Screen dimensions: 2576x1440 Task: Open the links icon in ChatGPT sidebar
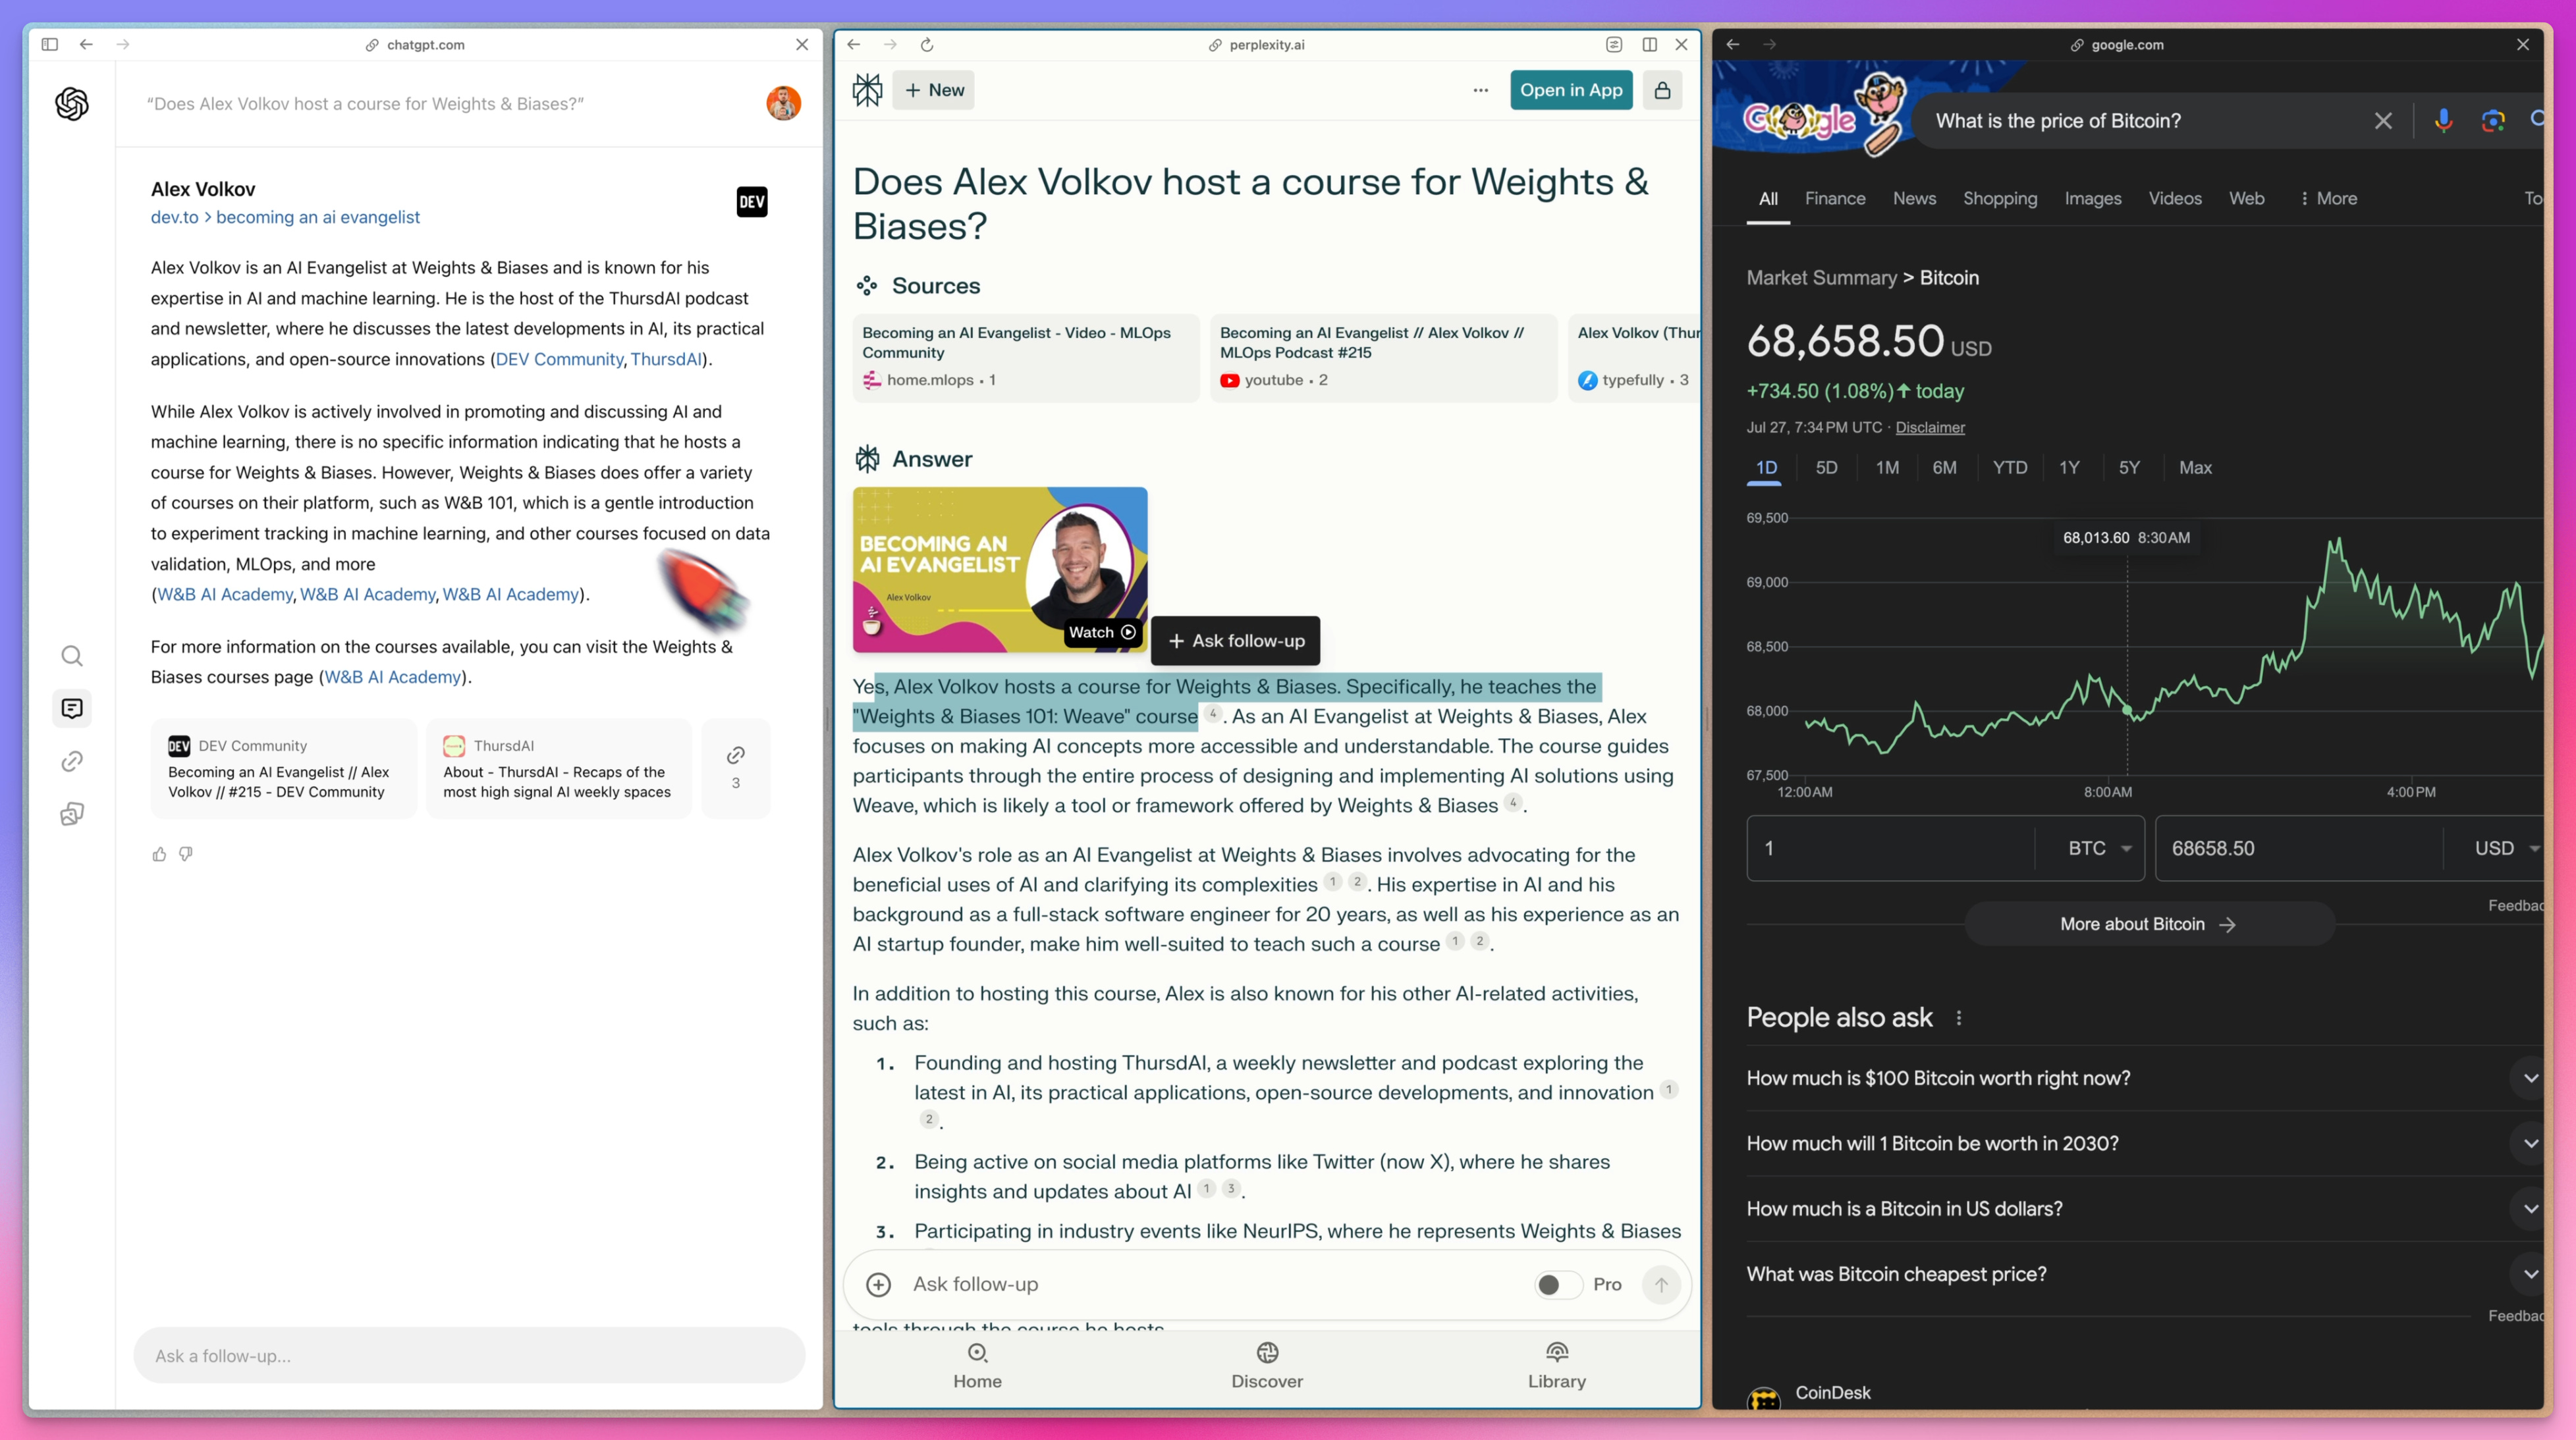tap(72, 762)
